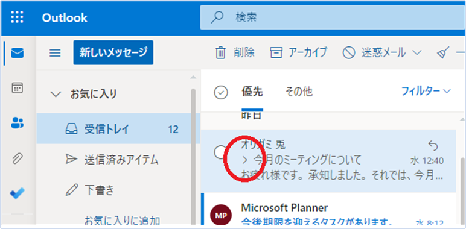Click the 新しいメッセージ button
466x229 pixels.
tap(113, 52)
